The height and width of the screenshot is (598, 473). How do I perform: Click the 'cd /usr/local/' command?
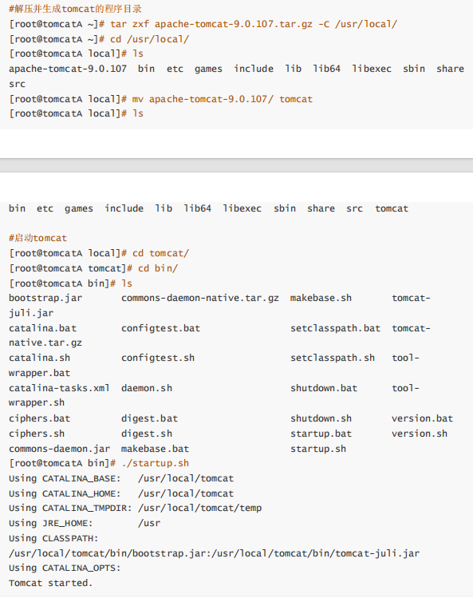pos(149,39)
